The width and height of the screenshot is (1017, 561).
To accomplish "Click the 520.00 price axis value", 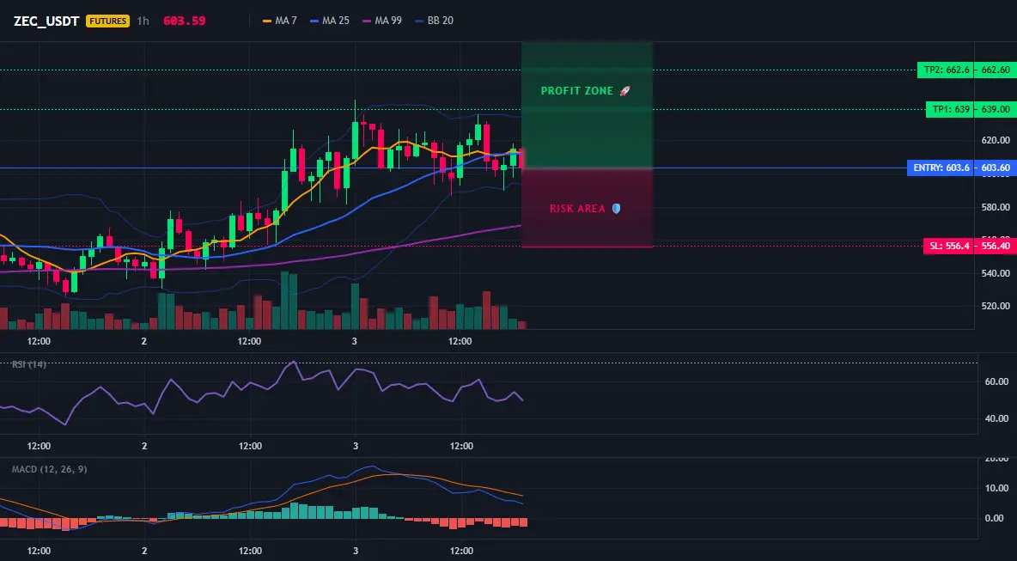I will click(996, 306).
